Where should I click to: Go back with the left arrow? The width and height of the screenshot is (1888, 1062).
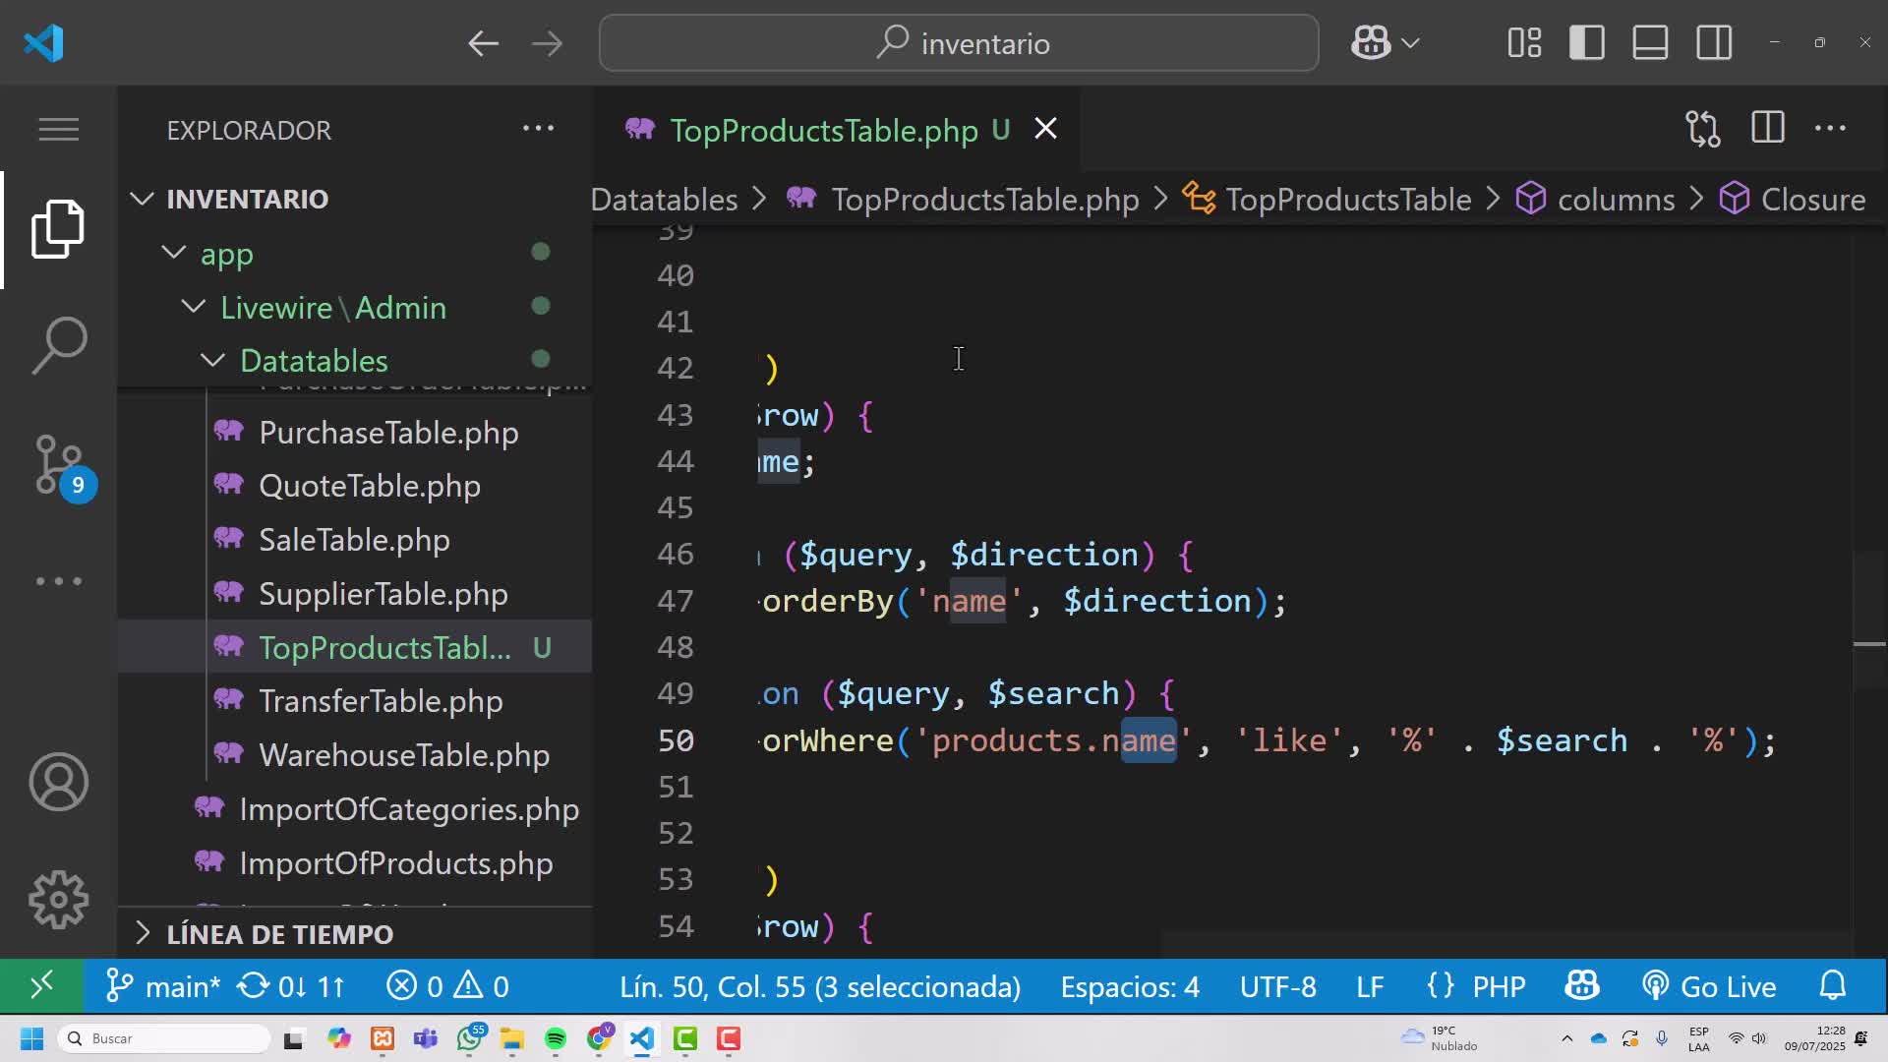tap(483, 43)
